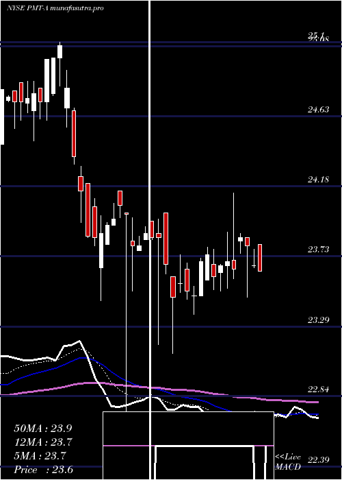Click the 24.18 price level label

[x=318, y=179]
